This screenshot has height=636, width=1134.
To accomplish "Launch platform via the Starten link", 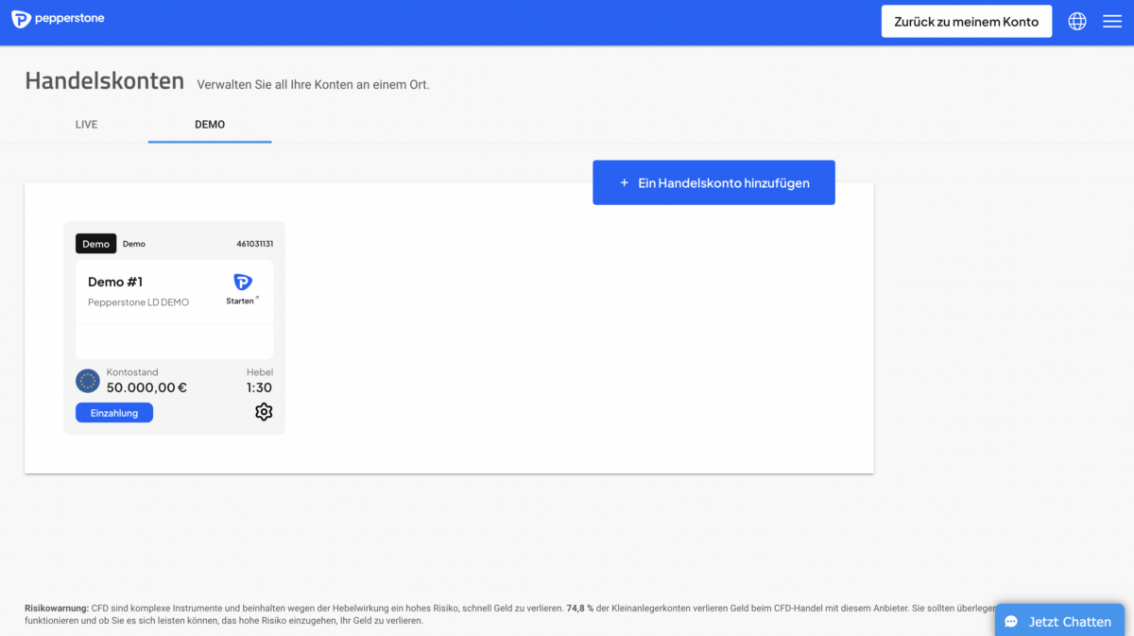I will 242,301.
